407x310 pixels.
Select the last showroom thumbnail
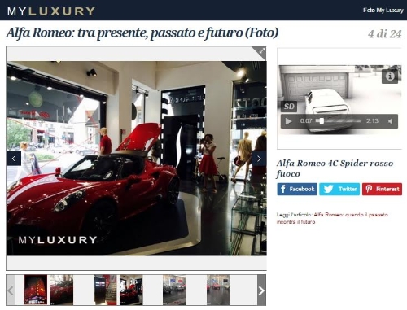[218, 290]
